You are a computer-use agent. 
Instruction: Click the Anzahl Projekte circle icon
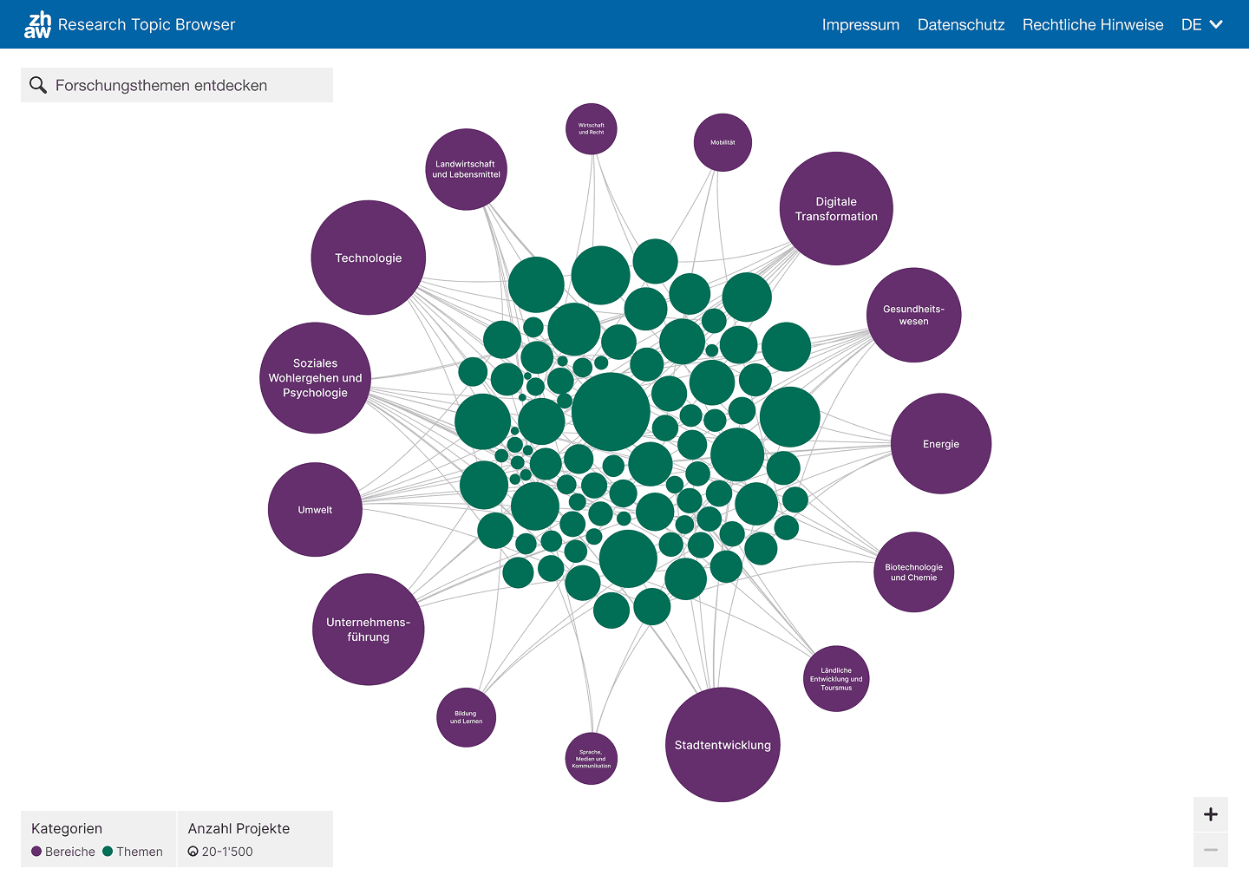coord(193,852)
